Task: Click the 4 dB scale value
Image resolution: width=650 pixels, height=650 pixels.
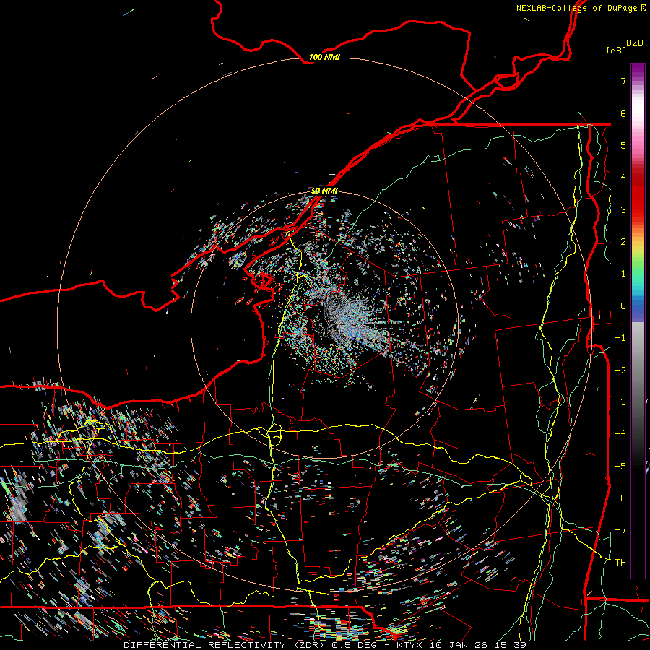Action: click(x=623, y=178)
